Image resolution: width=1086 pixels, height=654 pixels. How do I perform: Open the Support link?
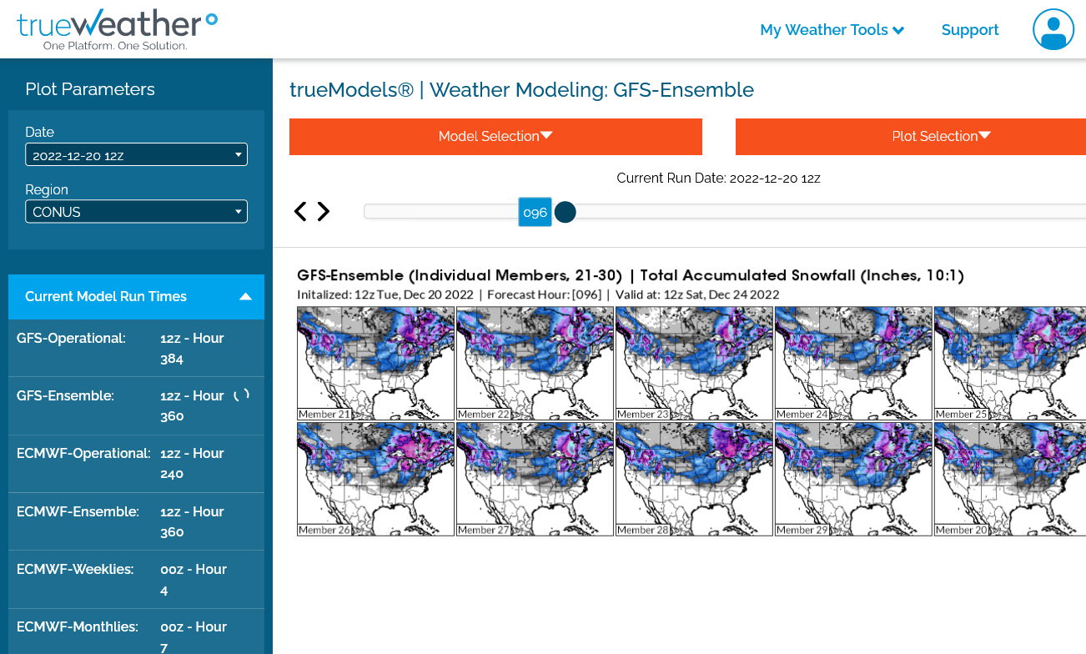[970, 30]
